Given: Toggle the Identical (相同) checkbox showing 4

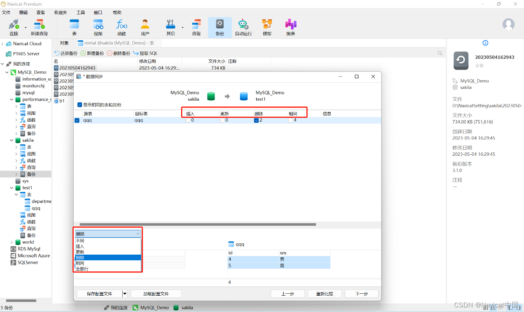Looking at the screenshot, I should click(290, 120).
